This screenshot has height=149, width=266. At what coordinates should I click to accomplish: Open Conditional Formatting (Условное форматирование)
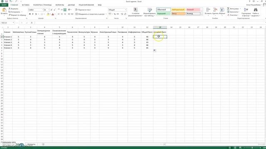pyautogui.click(x=135, y=12)
